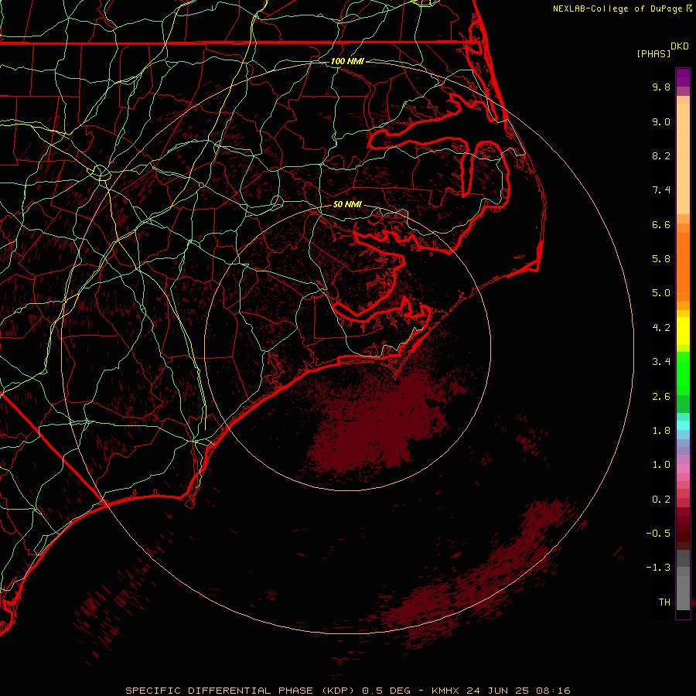Click 'SPECIFIC DIFFERENTIAL PHASE (KDP)' in the caption

pos(240,691)
